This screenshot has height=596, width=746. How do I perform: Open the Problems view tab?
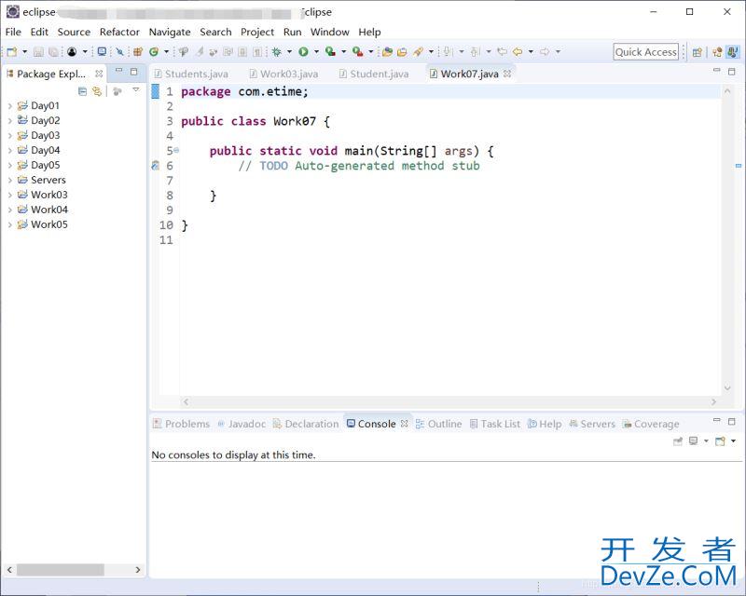(181, 424)
